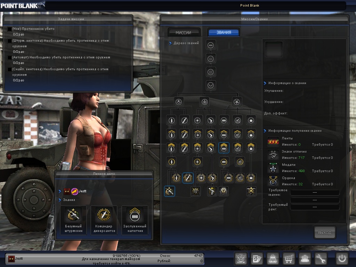Image resolution: width=356 pixels, height=267 pixels.
Task: Click the arrow beside Jestt in Личное дело
Action: tap(60, 192)
